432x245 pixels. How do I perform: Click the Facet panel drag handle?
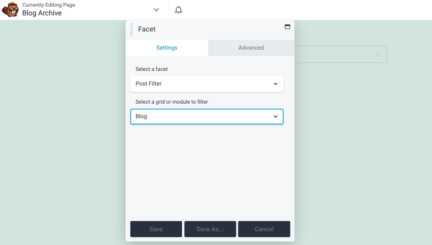pyautogui.click(x=131, y=29)
